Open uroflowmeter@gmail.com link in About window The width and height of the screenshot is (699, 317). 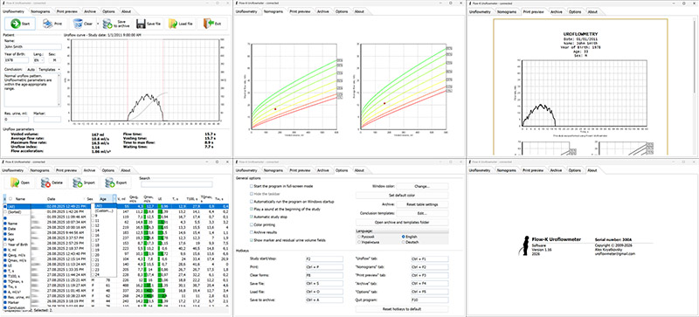[x=615, y=254]
